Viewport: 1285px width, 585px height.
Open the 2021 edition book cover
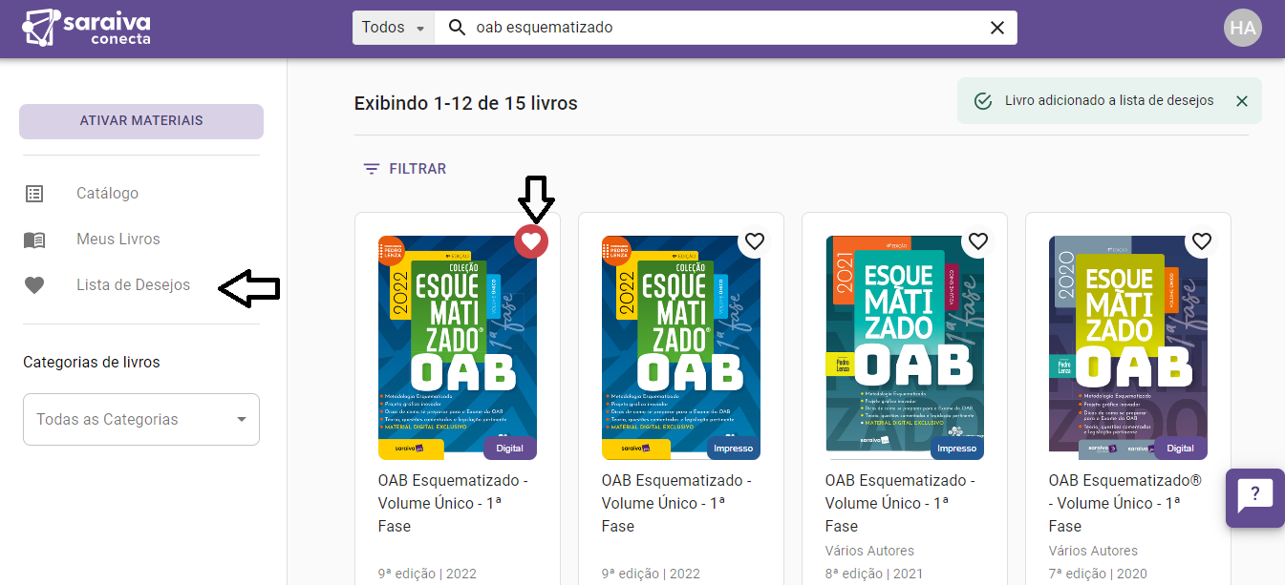[905, 347]
